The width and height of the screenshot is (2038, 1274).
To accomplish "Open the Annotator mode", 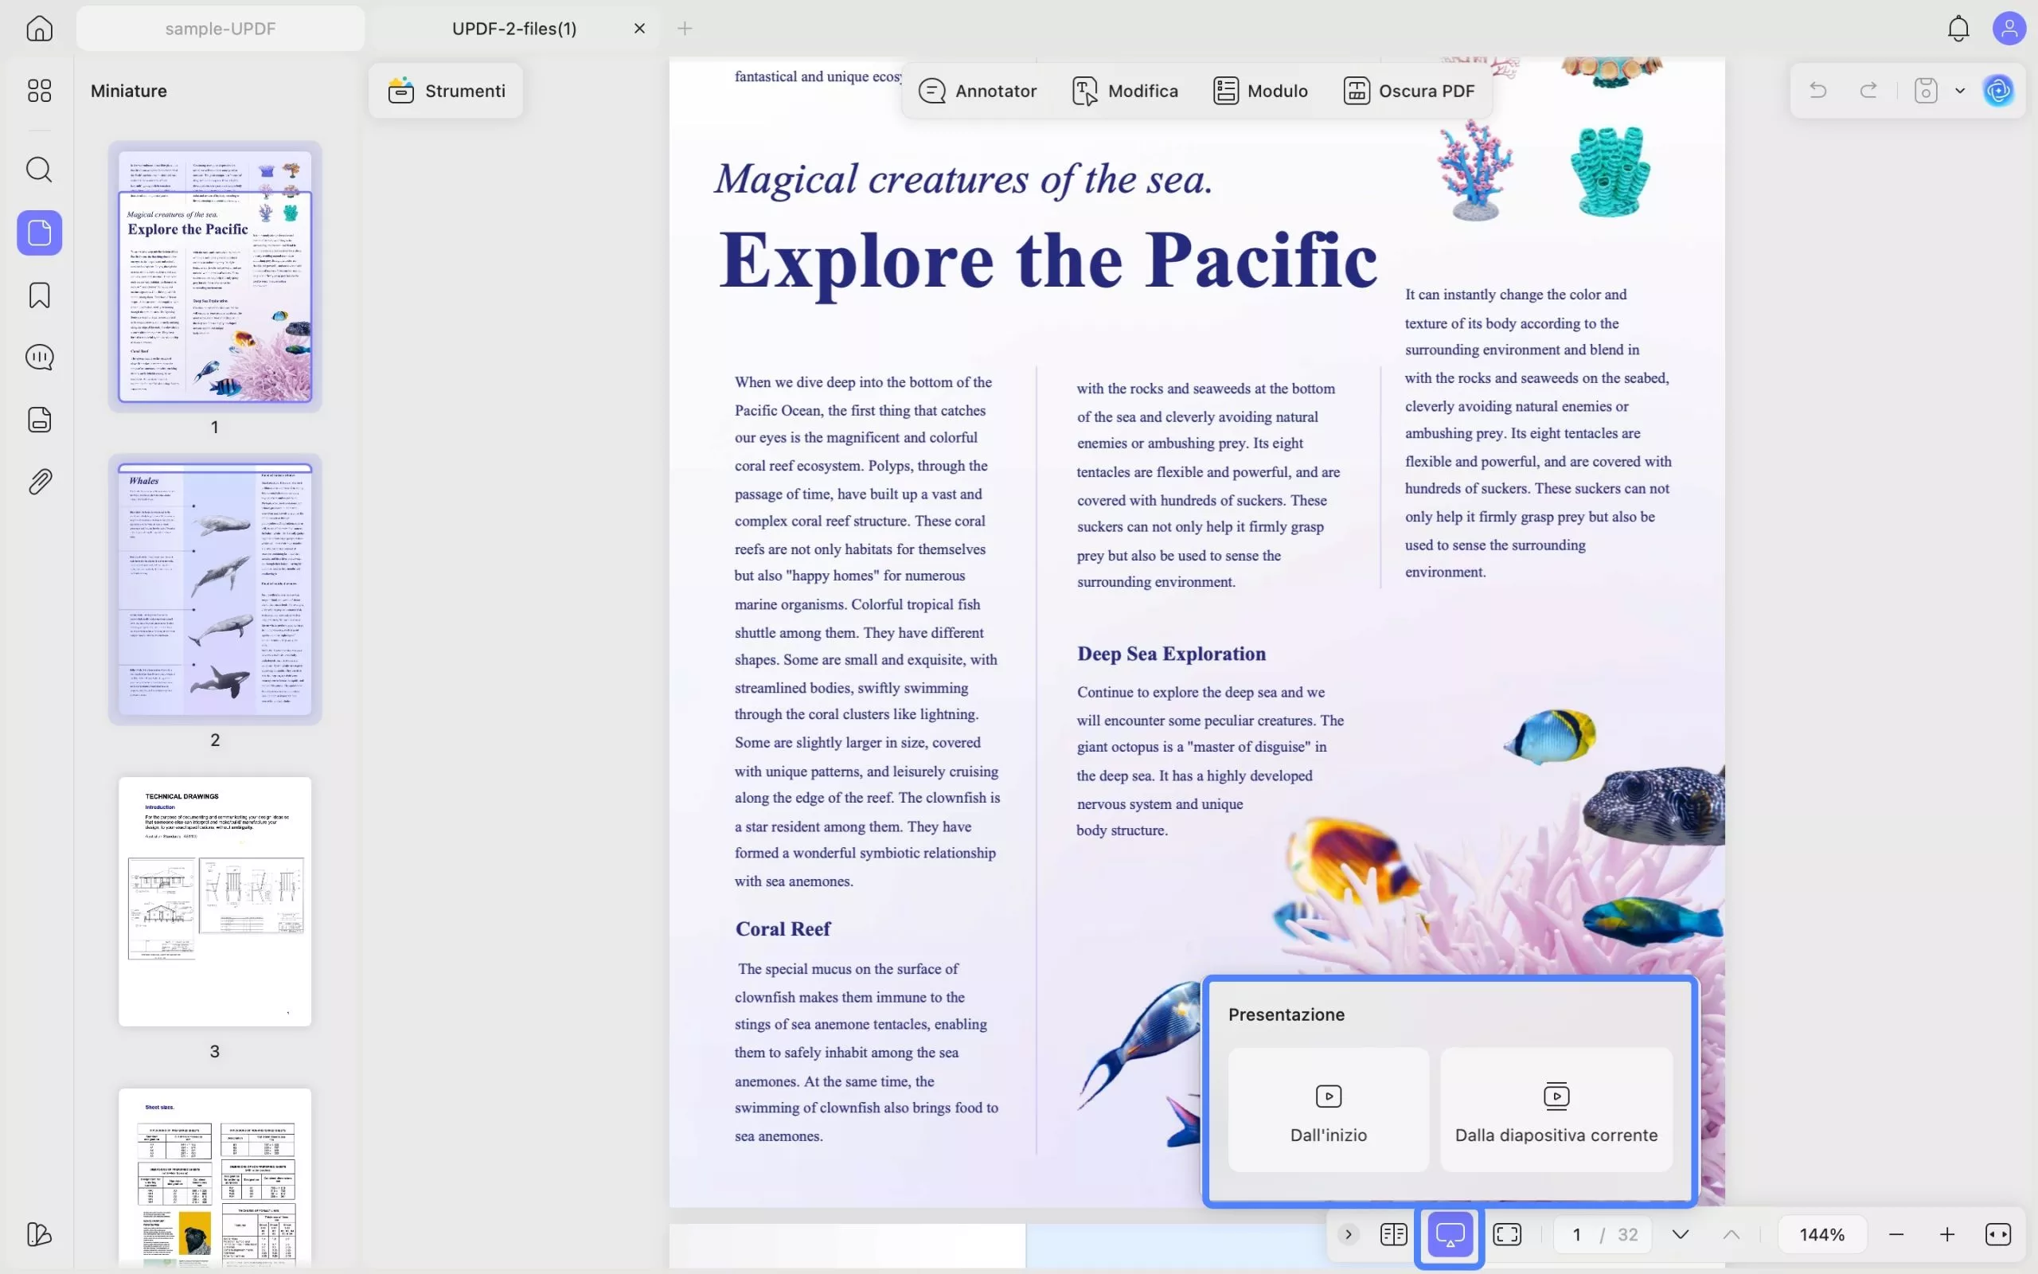I will (977, 90).
